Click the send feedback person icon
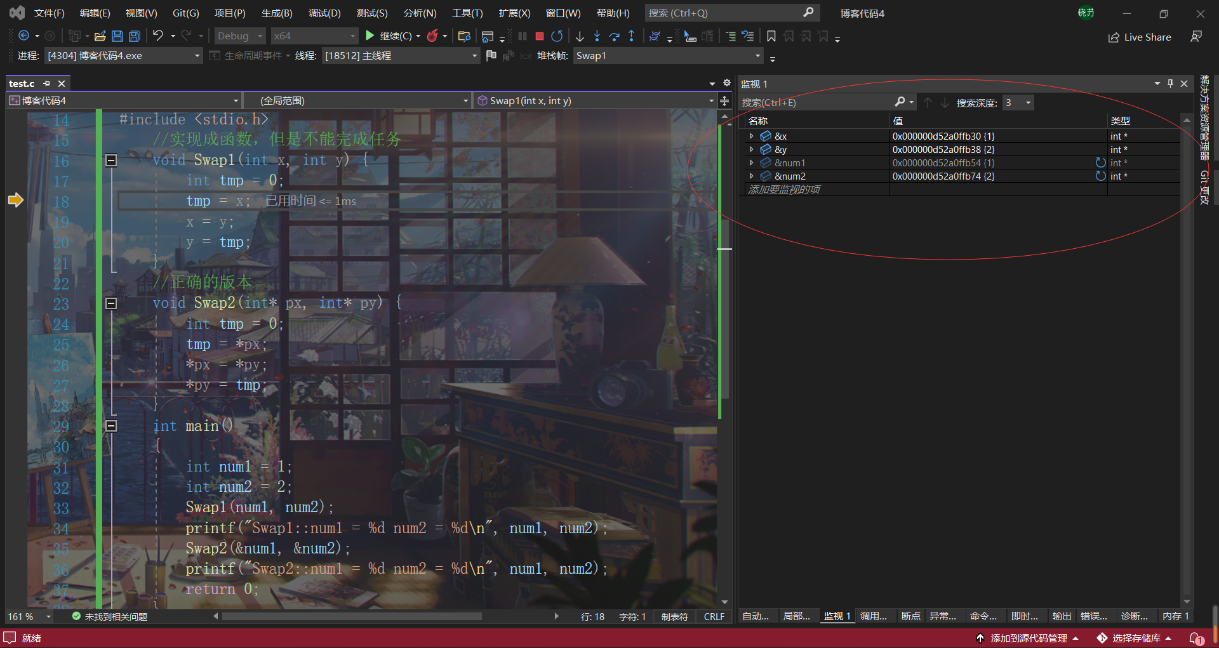 1196,37
